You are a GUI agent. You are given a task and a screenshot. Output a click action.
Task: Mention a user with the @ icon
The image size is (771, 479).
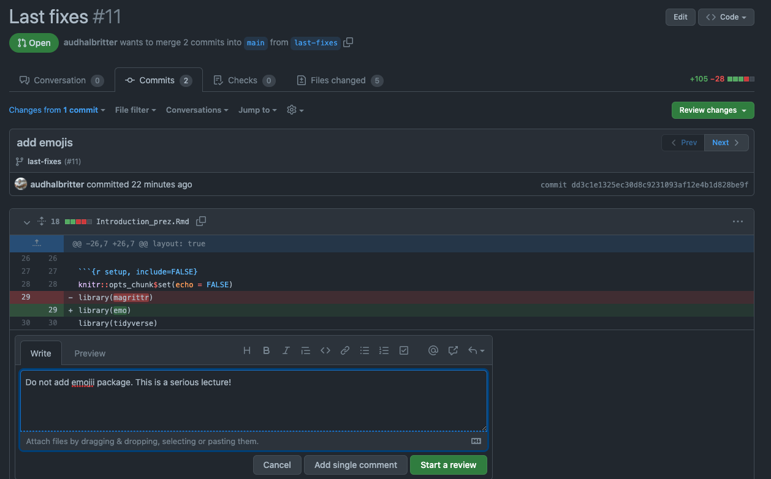433,351
